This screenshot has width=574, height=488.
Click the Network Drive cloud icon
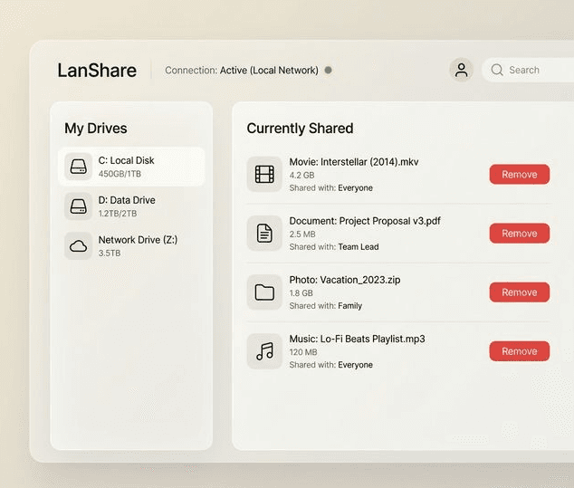[79, 246]
